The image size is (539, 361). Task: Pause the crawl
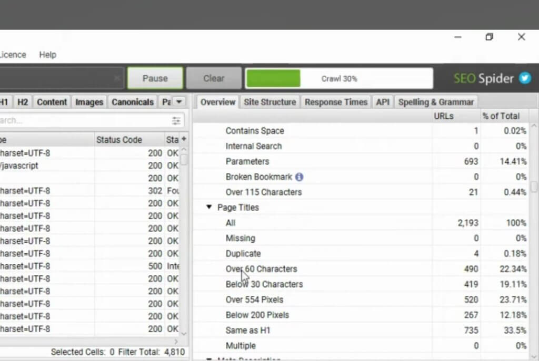(x=155, y=78)
